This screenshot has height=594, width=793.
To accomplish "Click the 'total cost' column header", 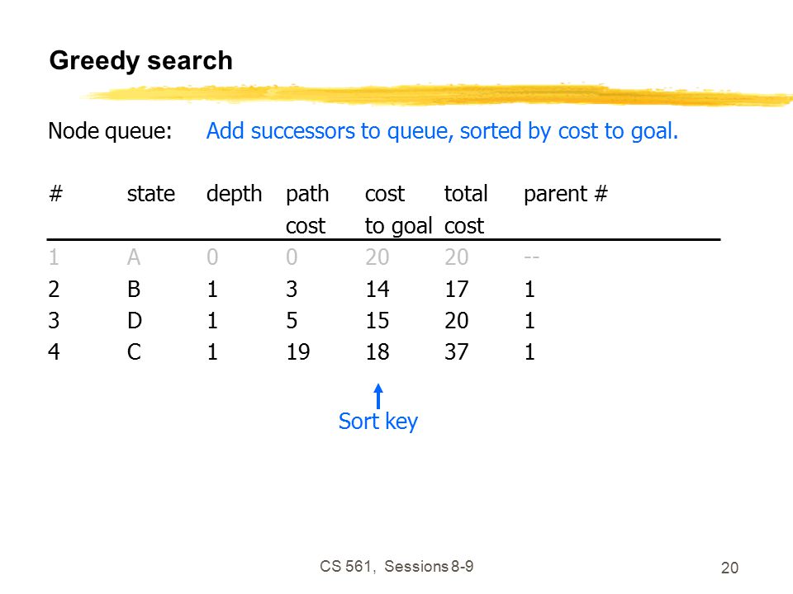I will coord(466,210).
